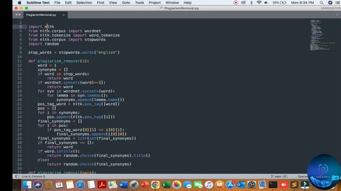Open FaceTime in the dock
Image resolution: width=341 pixels, height=191 pixels.
click(x=198, y=185)
